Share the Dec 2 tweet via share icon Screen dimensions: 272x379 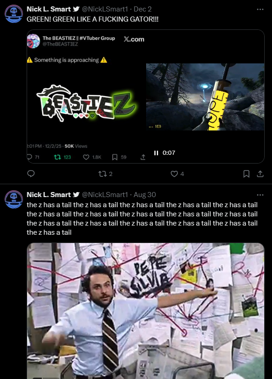[x=260, y=174]
